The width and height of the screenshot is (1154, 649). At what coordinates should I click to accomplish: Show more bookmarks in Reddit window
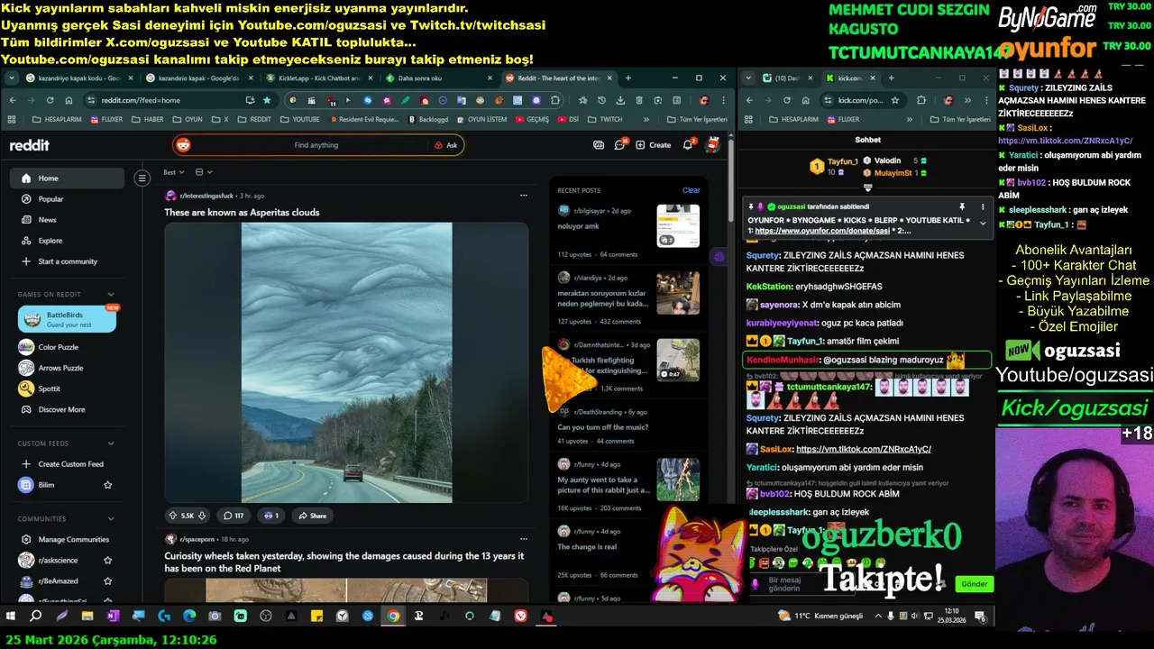646,119
